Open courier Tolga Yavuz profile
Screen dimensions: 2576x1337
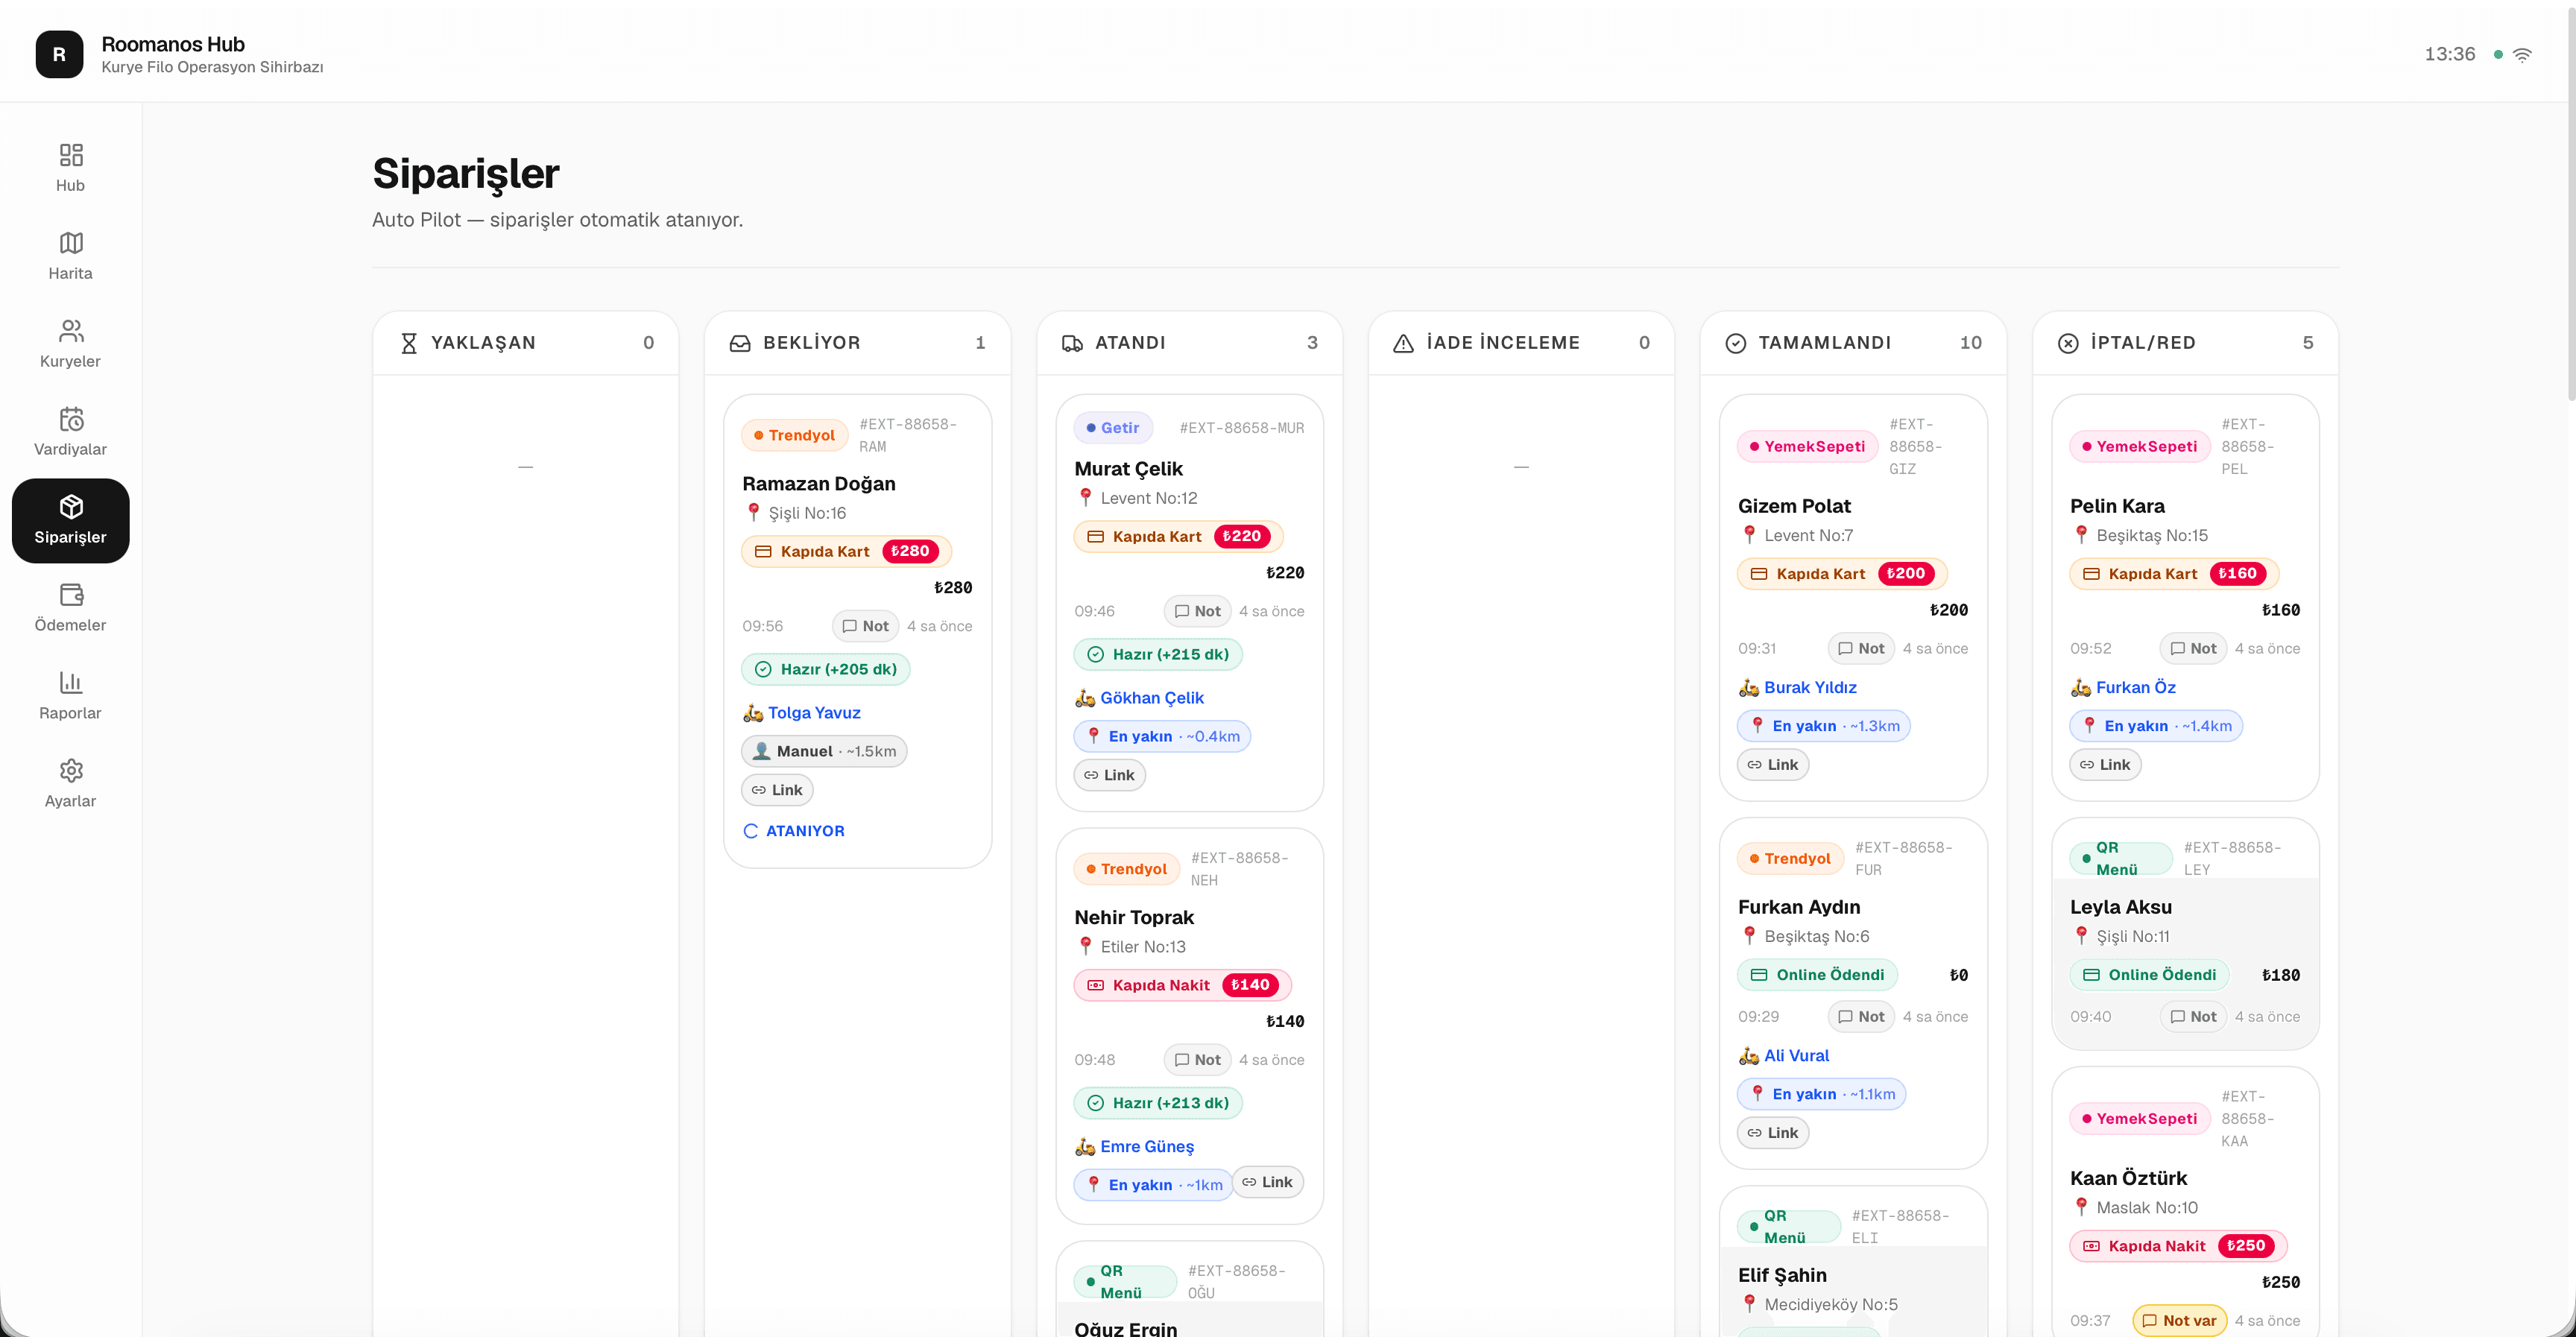click(814, 713)
